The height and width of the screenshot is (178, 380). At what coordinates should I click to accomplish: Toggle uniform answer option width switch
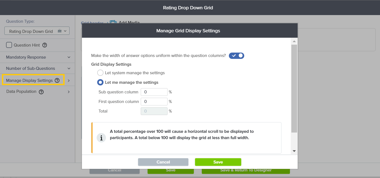click(236, 56)
